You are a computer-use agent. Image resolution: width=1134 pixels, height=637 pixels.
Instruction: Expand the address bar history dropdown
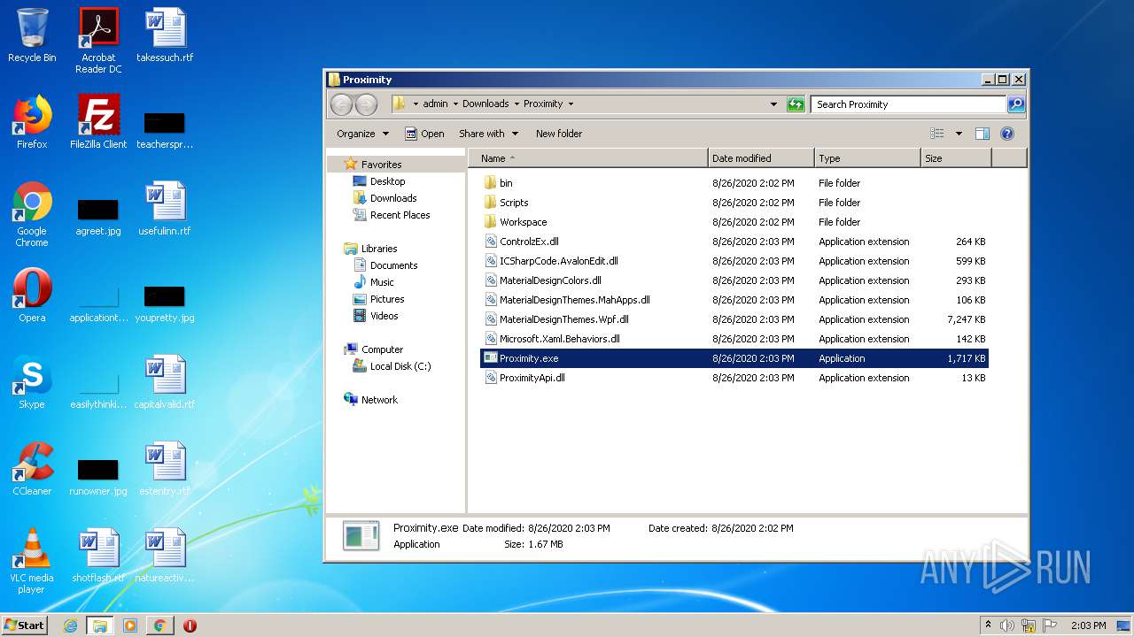point(773,104)
